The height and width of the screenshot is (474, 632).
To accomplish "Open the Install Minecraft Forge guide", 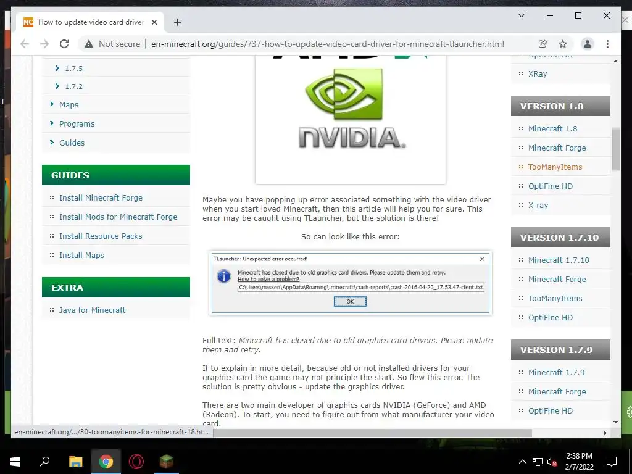I will (x=101, y=198).
